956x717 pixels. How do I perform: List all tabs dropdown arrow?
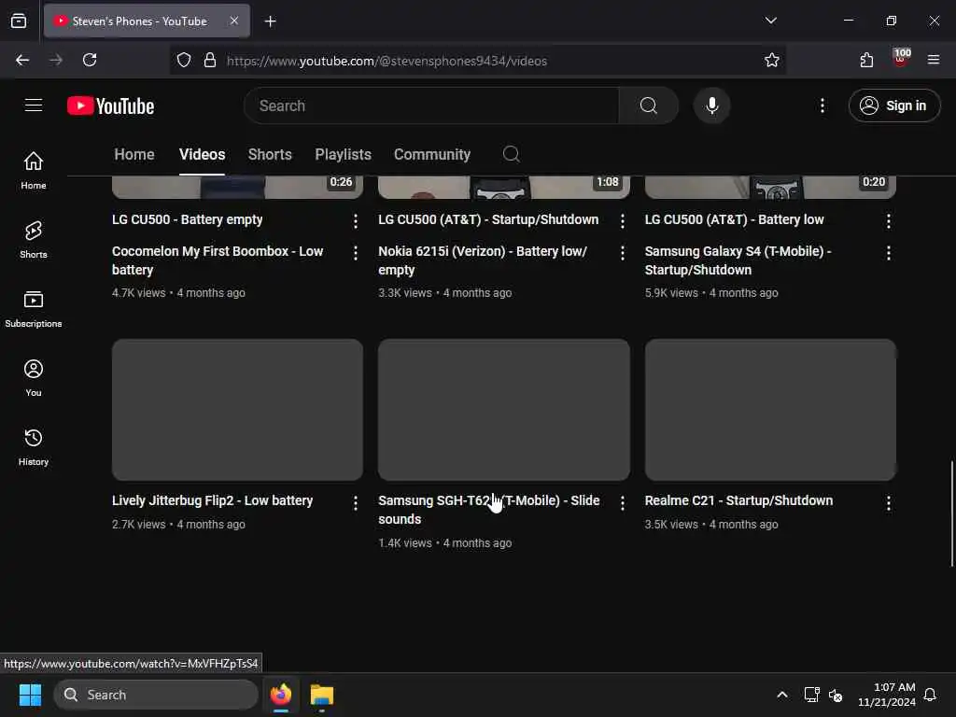click(770, 21)
